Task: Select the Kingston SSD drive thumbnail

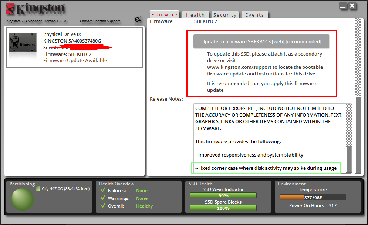Action: [x=23, y=43]
